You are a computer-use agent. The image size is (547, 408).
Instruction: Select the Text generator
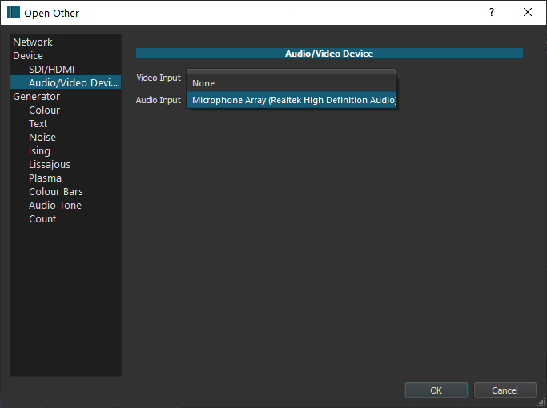(38, 124)
